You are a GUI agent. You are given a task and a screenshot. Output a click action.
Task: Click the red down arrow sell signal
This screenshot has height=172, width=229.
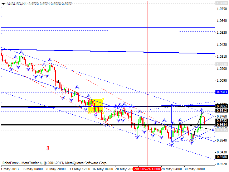click(48, 148)
